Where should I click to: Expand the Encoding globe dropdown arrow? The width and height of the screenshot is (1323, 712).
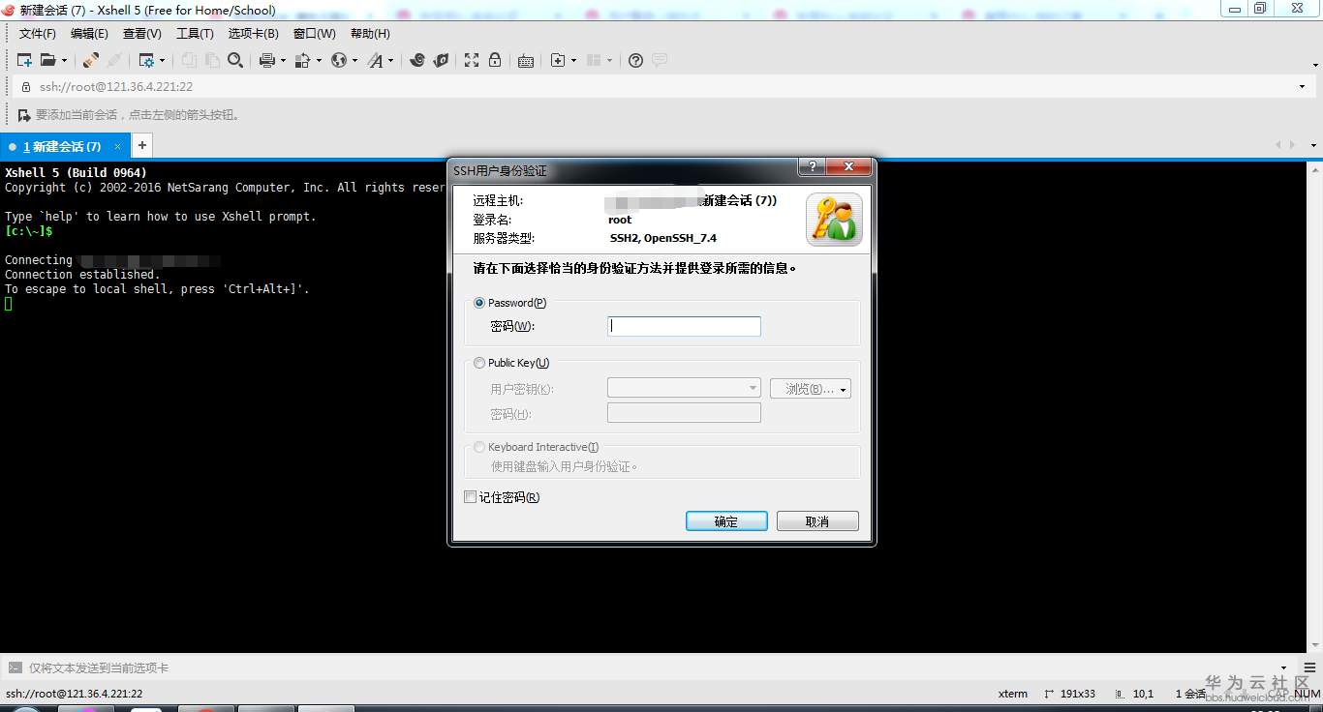pos(354,60)
